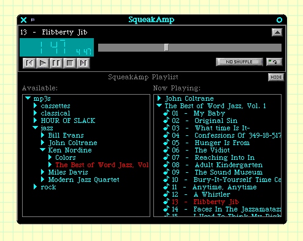303x241 pixels.
Task: Collapse the jazz folder
Action: (36, 128)
